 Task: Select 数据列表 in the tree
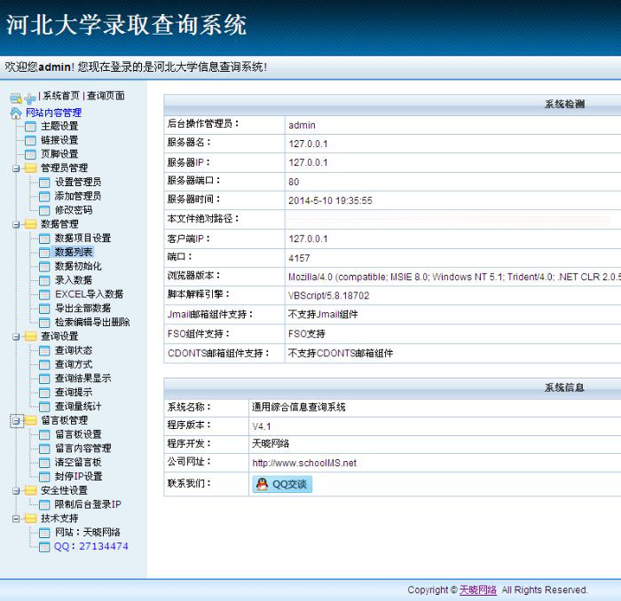74,253
